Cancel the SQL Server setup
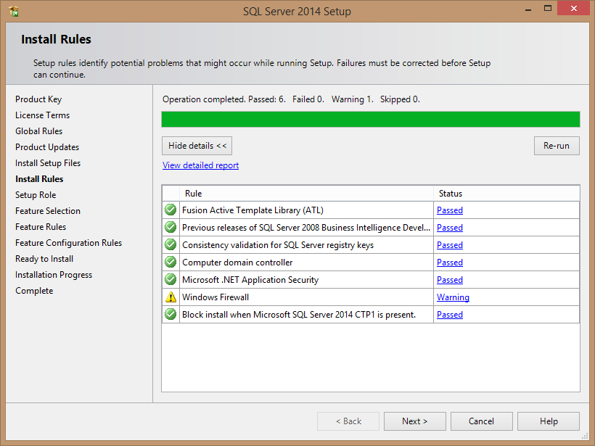This screenshot has height=446, width=595. (x=481, y=421)
